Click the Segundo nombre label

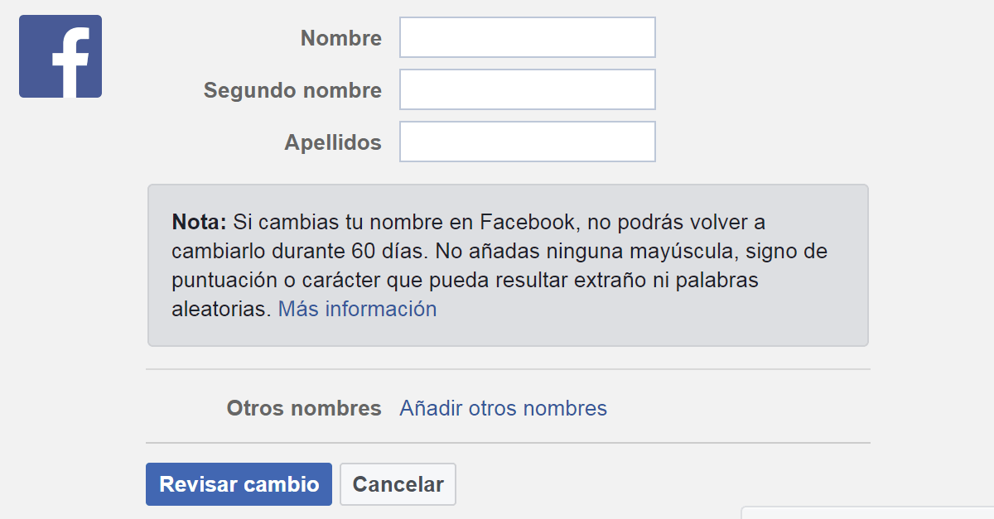pos(292,90)
